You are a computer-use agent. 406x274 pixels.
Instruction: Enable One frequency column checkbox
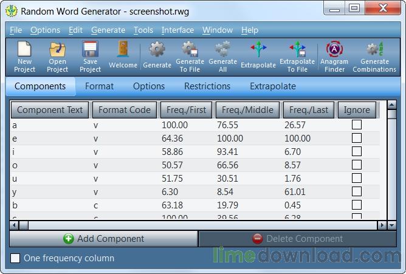(16, 258)
